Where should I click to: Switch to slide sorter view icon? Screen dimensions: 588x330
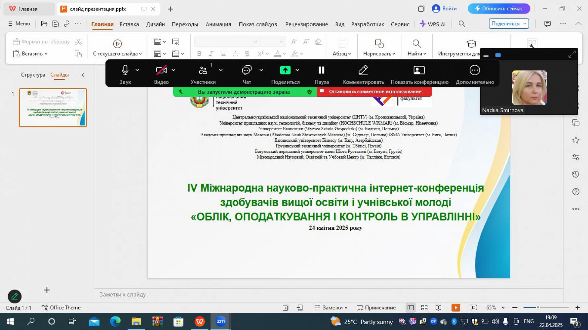click(424, 308)
